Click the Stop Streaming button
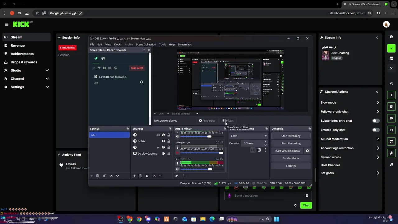Image resolution: width=398 pixels, height=224 pixels. pos(291,136)
